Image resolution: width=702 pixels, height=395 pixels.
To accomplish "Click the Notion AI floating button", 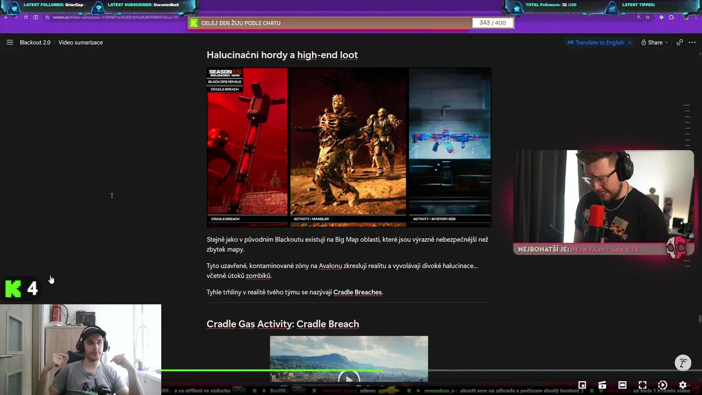I will click(x=683, y=363).
